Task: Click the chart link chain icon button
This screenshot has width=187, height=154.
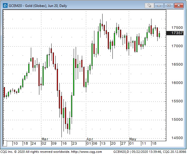Action: pos(149,6)
